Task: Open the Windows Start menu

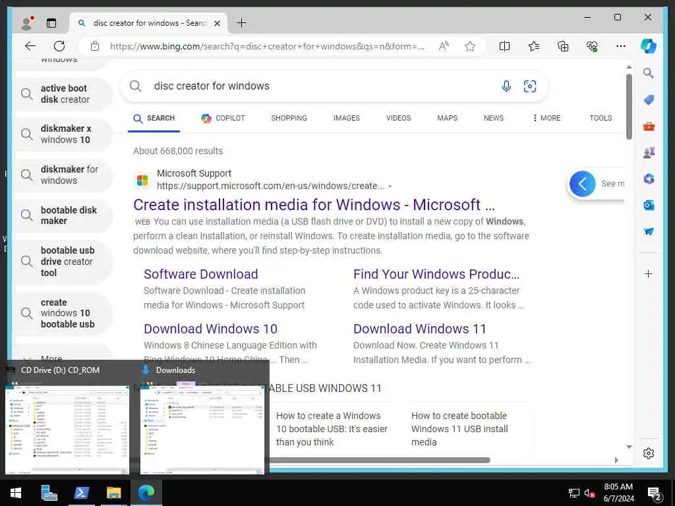Action: 16,493
